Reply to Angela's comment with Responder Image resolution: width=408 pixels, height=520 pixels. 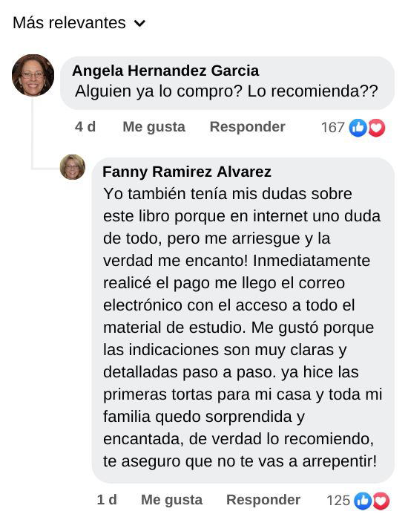[247, 127]
